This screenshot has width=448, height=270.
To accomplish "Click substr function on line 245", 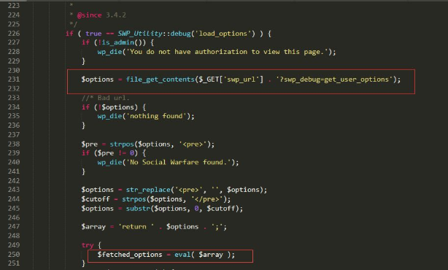I will [139, 209].
